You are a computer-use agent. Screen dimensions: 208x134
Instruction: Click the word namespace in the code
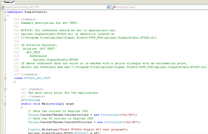click(x=15, y=12)
